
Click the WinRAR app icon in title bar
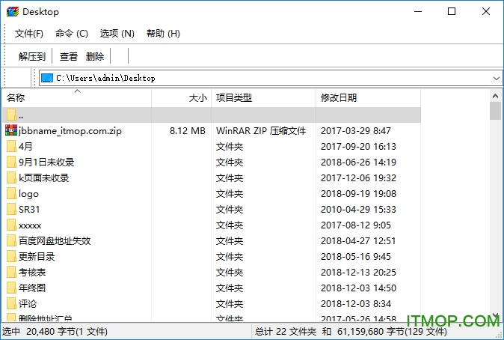pos(13,11)
